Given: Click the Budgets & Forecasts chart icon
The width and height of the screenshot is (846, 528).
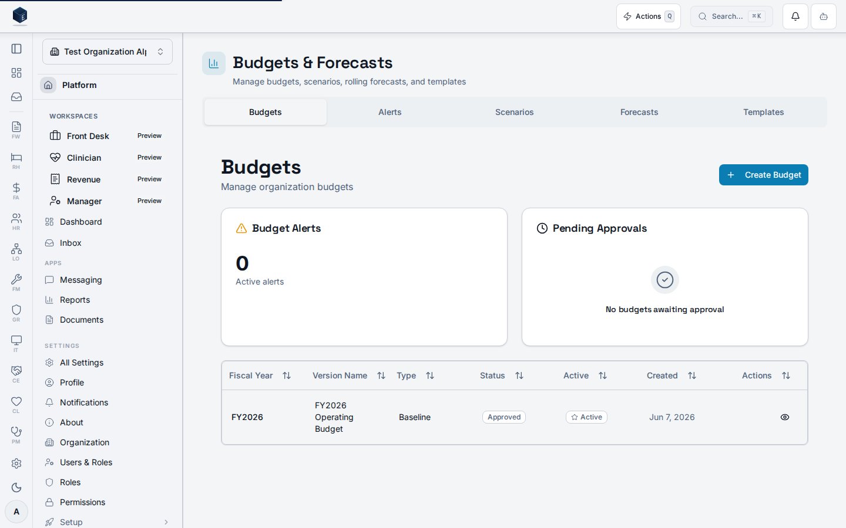Looking at the screenshot, I should coord(214,63).
